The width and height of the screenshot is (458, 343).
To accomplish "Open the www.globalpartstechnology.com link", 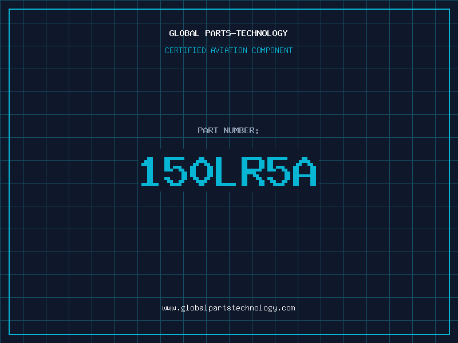I will (x=229, y=308).
